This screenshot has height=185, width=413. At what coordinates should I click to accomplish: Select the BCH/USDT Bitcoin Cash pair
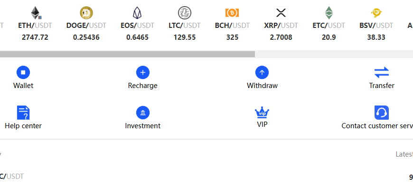tap(232, 24)
